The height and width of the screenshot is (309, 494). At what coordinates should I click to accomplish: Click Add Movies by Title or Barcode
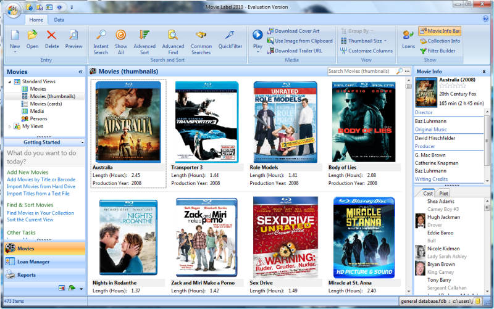(41, 179)
